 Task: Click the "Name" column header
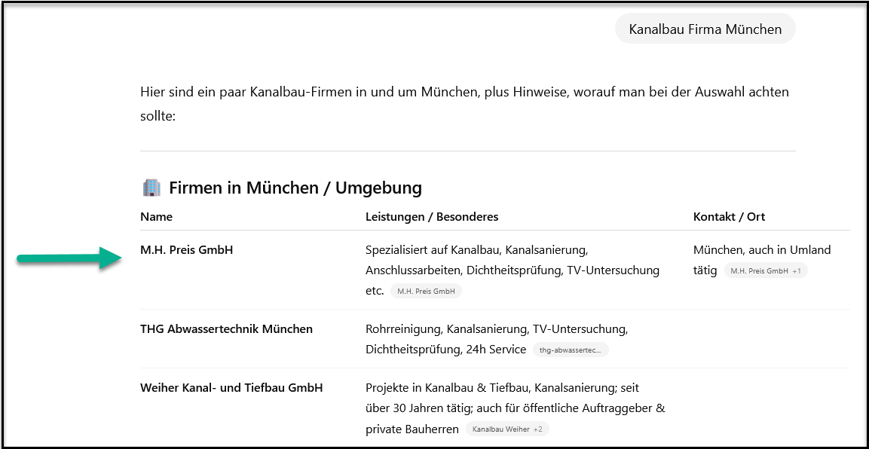156,217
